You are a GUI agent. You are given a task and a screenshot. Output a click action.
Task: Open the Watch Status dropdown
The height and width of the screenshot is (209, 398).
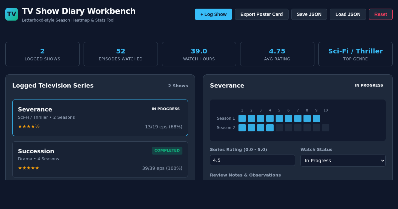(x=343, y=161)
